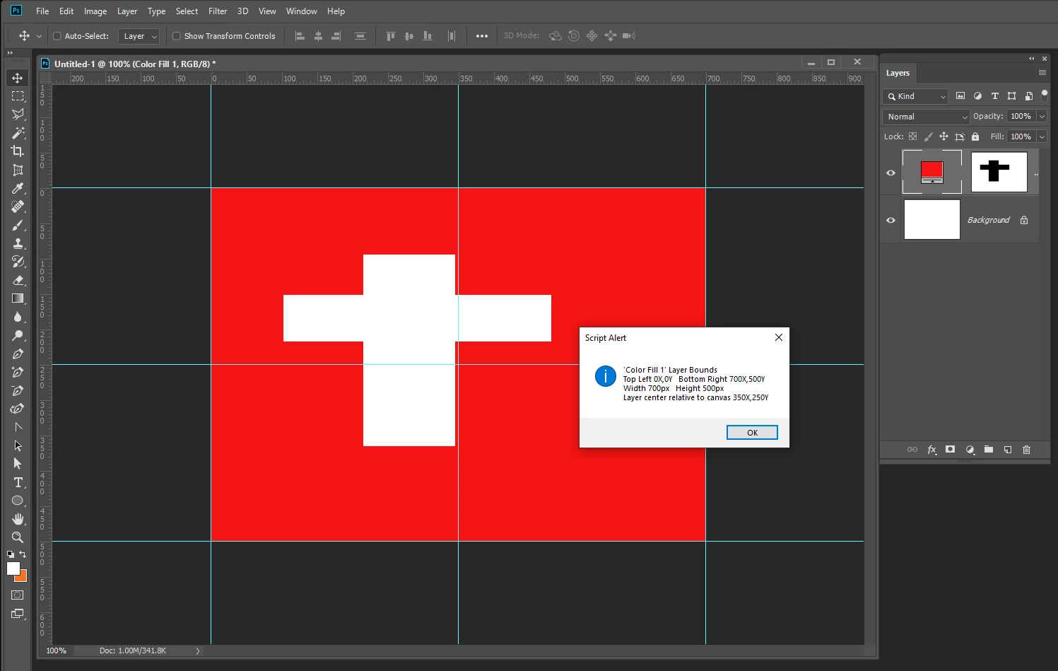Click OK in Script Alert dialog

click(752, 433)
